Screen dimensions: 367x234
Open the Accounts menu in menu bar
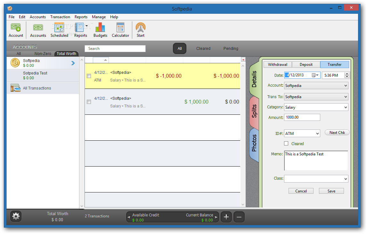pos(38,17)
